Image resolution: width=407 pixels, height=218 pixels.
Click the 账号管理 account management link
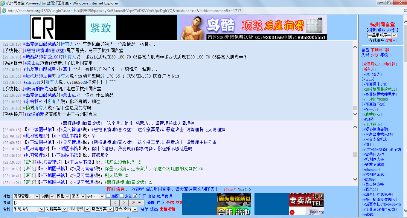click(x=164, y=196)
